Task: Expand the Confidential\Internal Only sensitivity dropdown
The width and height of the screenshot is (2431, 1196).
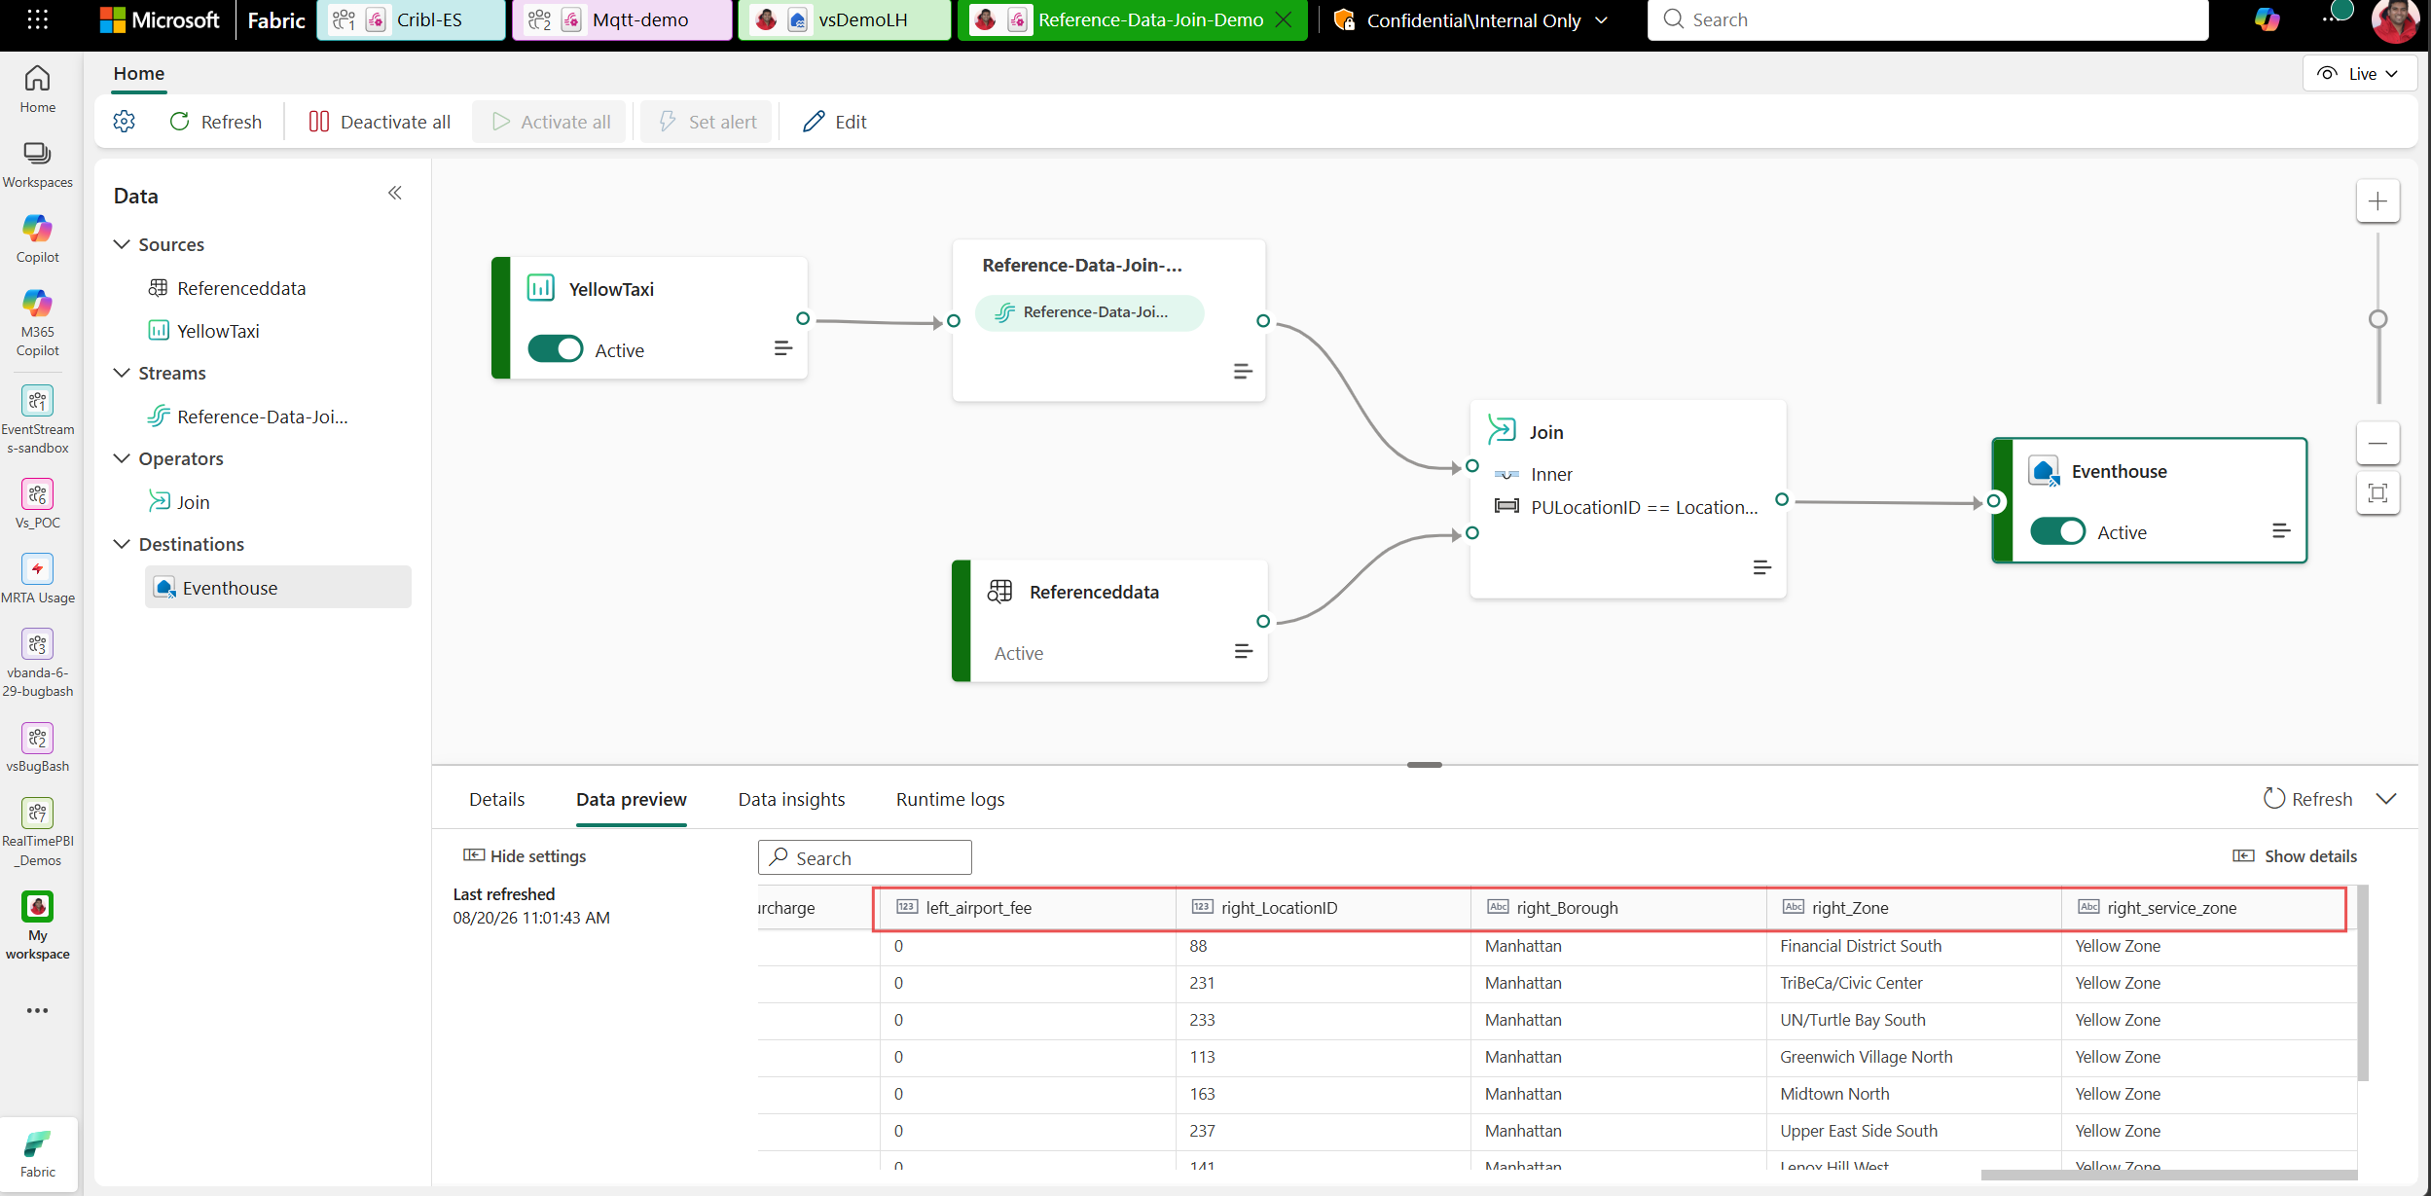Action: click(1602, 20)
